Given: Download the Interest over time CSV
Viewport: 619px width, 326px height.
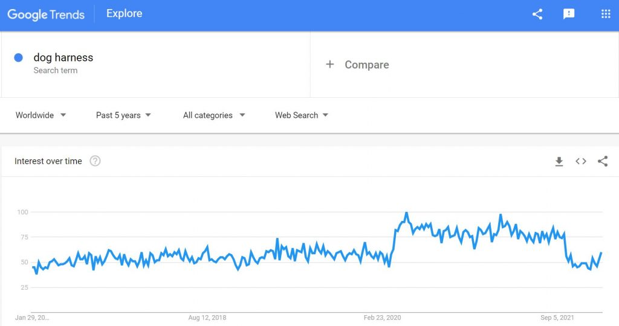Looking at the screenshot, I should tap(559, 161).
